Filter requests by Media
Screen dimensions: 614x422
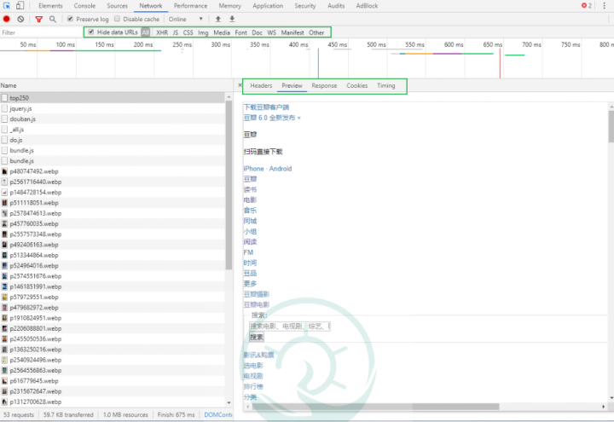coord(222,32)
